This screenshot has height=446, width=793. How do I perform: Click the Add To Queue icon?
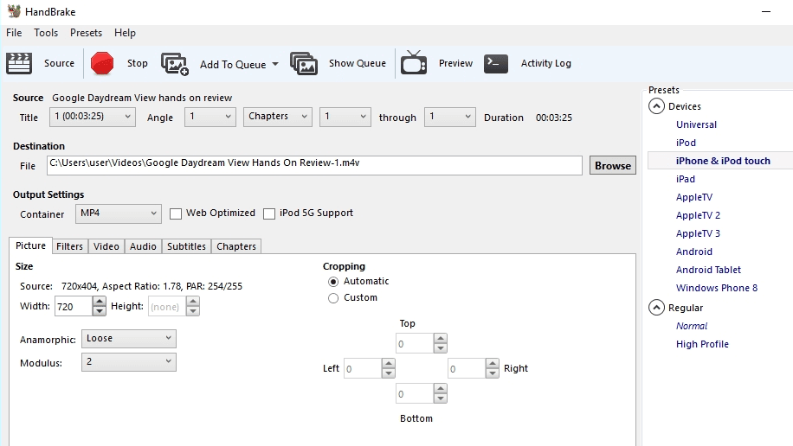(x=175, y=64)
